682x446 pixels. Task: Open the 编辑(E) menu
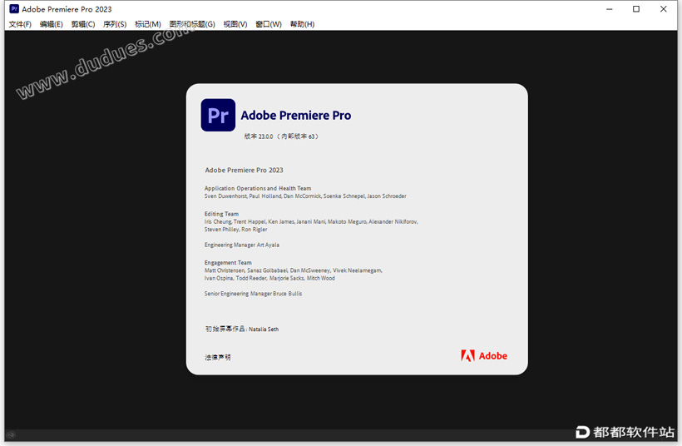click(x=52, y=24)
